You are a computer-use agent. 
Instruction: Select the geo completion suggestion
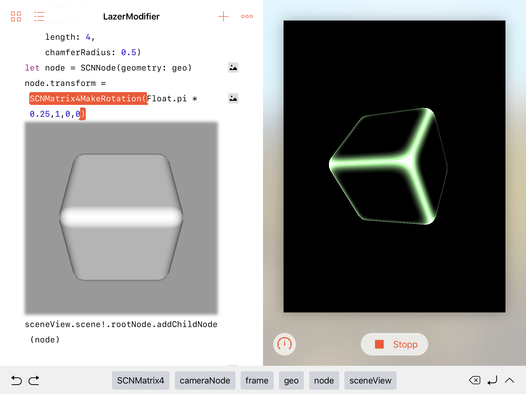(291, 380)
